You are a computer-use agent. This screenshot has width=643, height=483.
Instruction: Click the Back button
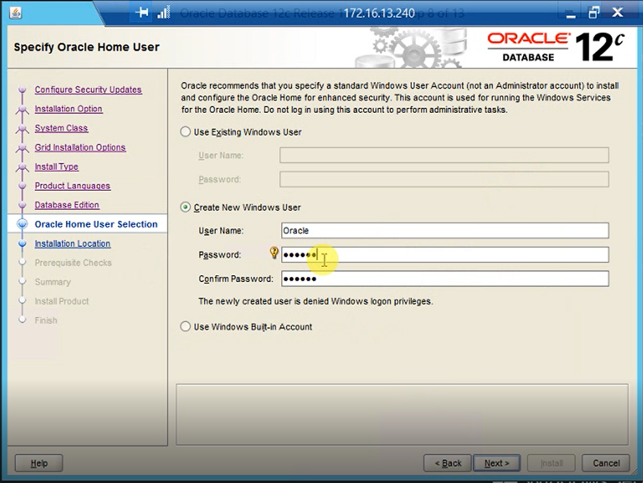[x=447, y=463]
